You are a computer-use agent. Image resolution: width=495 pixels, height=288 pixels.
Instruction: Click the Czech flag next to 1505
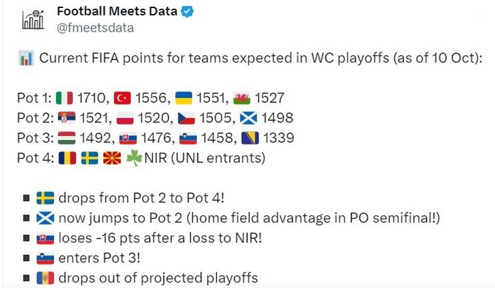coord(186,118)
